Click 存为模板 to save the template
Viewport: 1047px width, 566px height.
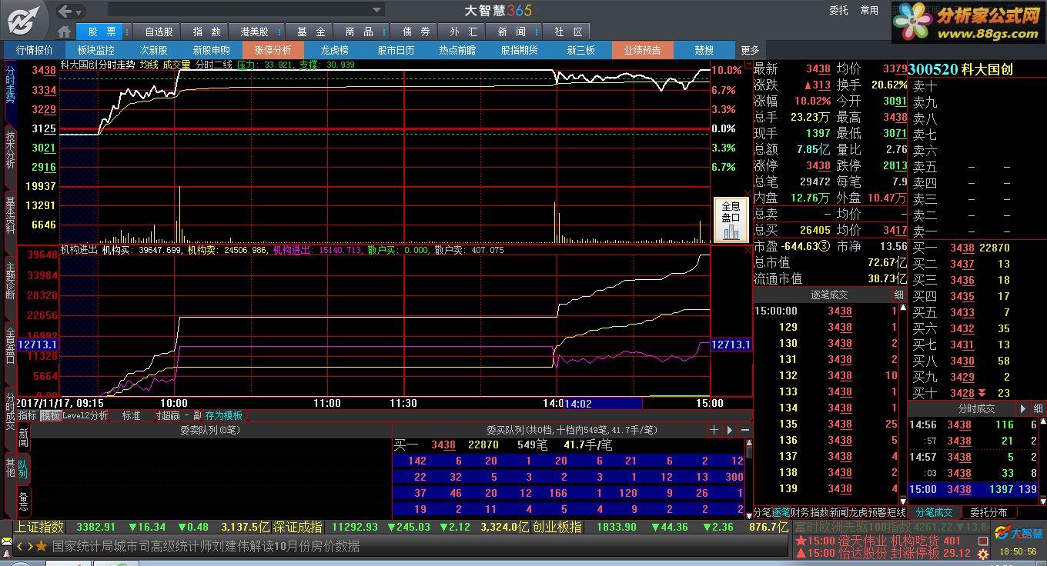click(224, 415)
